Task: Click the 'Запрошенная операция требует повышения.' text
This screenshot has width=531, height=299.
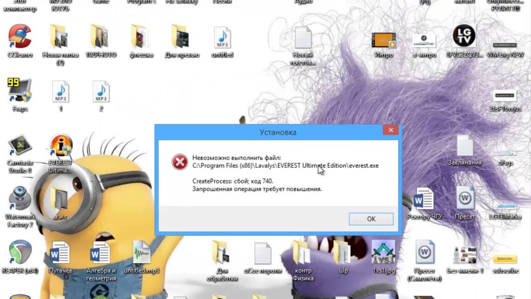Action: coord(257,189)
